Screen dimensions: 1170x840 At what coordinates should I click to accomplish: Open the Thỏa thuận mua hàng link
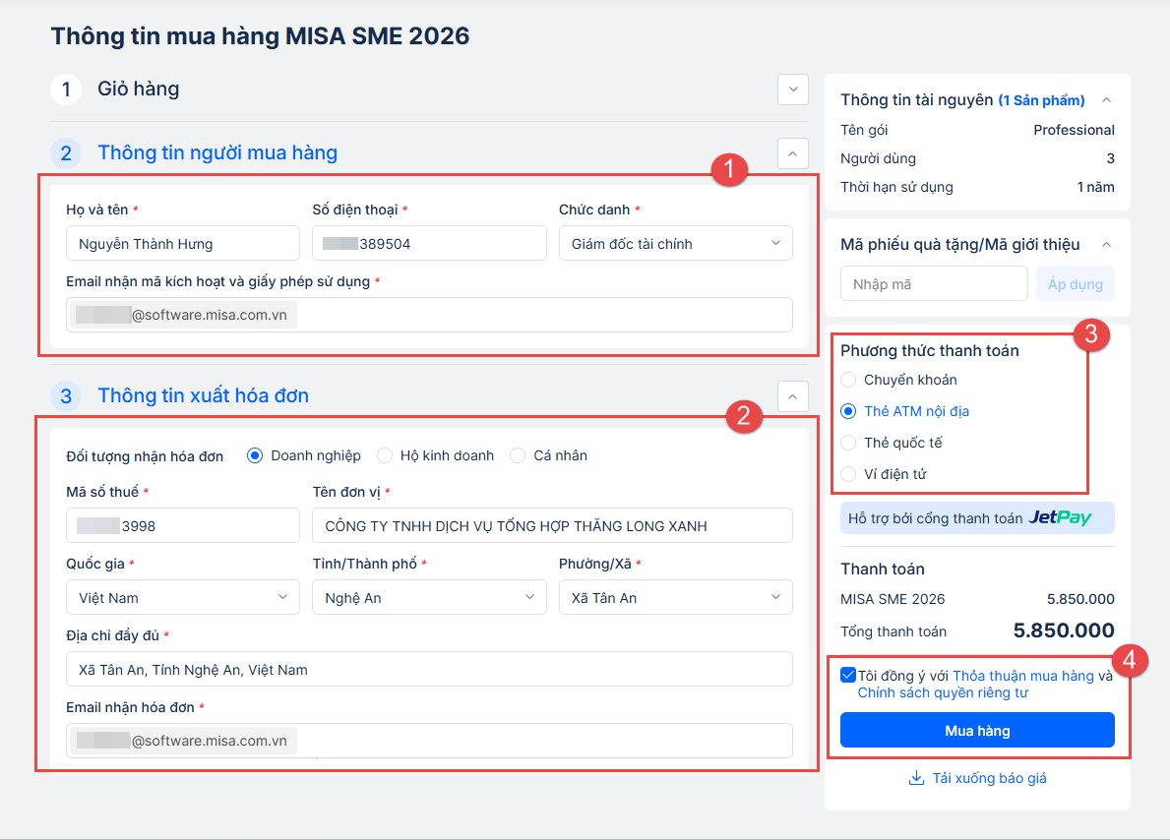(1023, 676)
